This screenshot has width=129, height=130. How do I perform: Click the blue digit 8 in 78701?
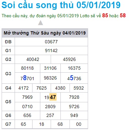coord(25,78)
